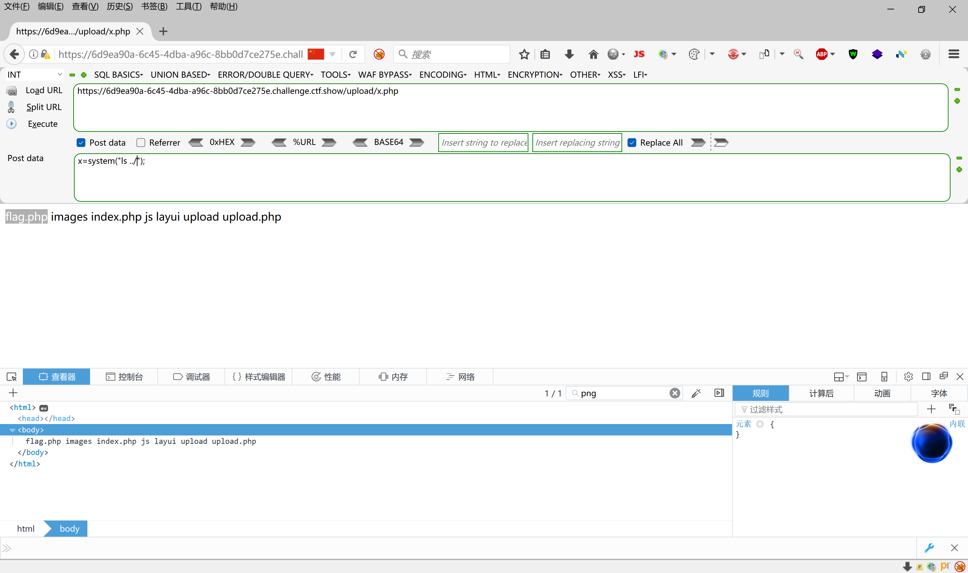Click the Split URL button
This screenshot has height=573, width=968.
[x=44, y=107]
